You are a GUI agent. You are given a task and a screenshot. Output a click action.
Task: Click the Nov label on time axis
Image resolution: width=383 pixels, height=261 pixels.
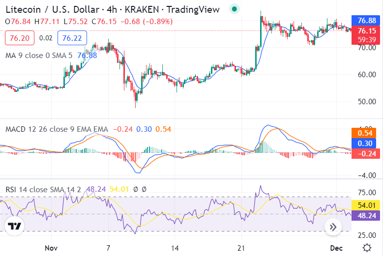click(51, 247)
